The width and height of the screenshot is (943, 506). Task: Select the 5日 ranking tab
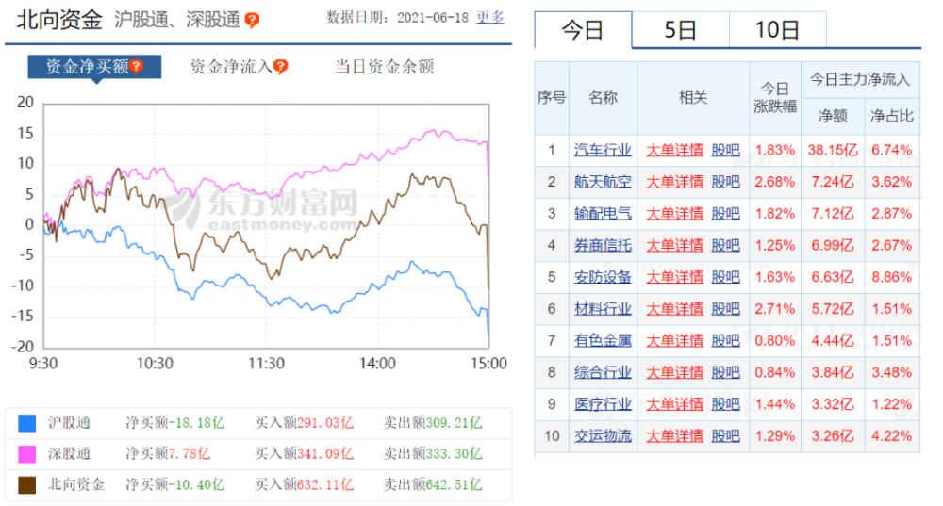click(x=680, y=29)
